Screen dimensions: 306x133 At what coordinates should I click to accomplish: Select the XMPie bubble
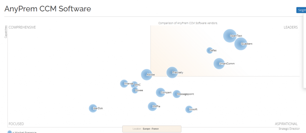point(152,106)
